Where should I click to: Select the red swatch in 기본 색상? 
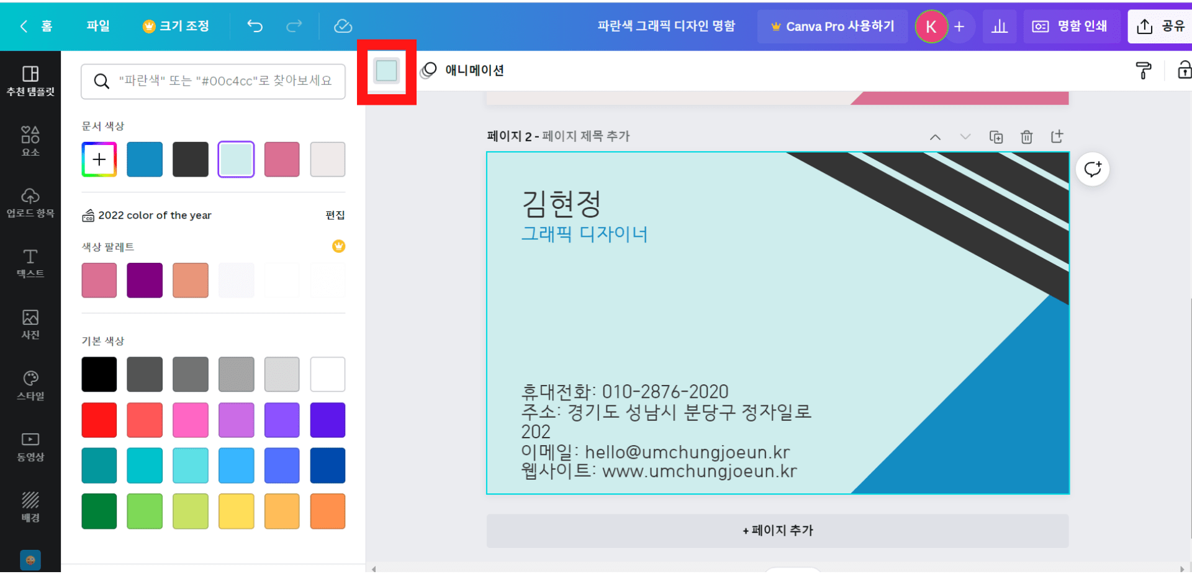pos(99,420)
